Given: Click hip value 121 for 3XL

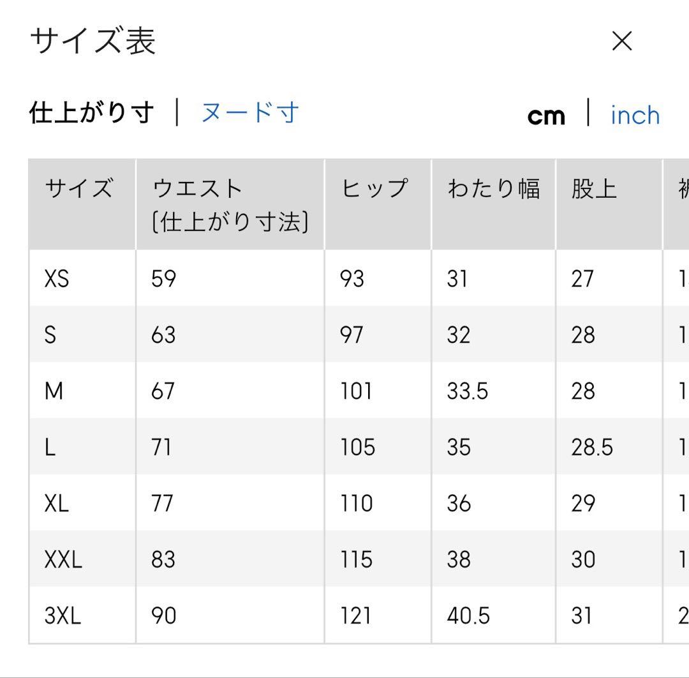Looking at the screenshot, I should click(356, 615).
